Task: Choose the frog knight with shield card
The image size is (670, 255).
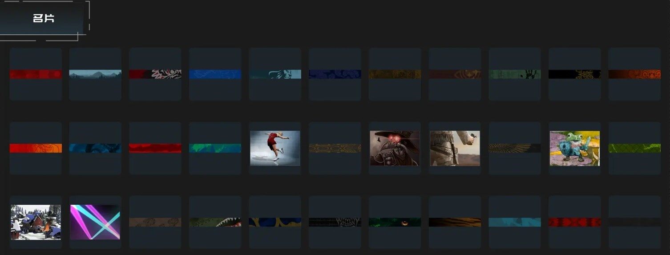Action: point(574,148)
